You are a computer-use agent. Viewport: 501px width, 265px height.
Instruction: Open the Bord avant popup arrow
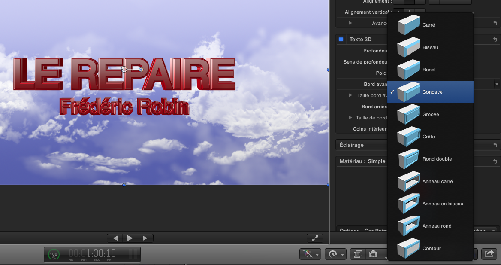pos(497,84)
